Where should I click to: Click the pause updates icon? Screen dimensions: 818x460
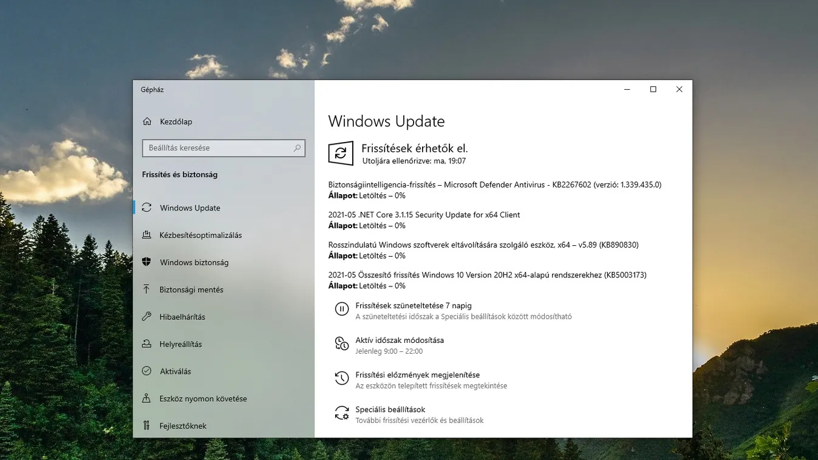(x=342, y=309)
